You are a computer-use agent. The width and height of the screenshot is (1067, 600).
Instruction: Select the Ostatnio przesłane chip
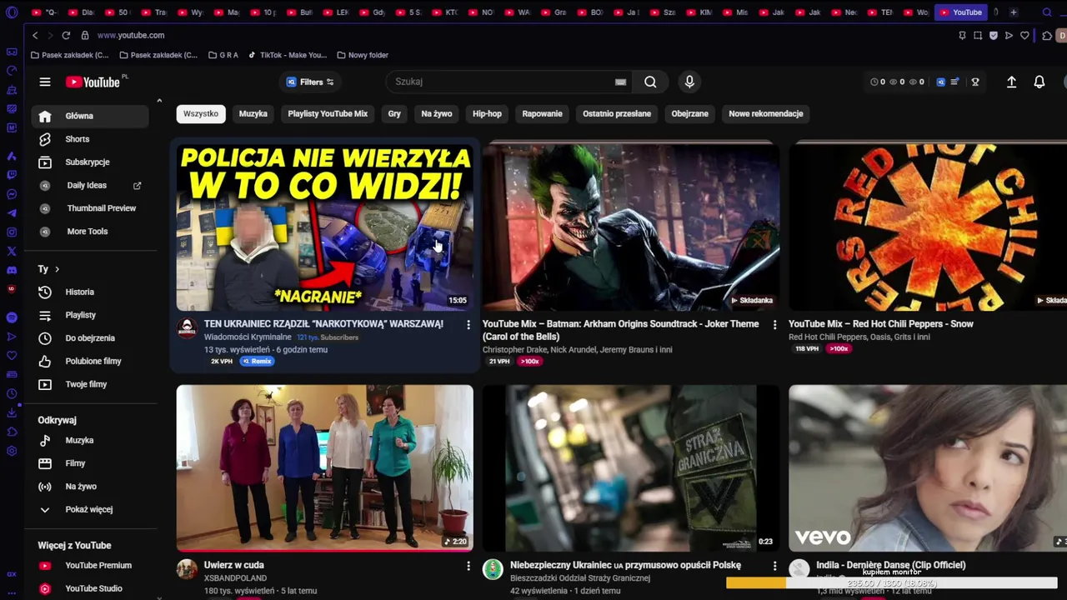[x=617, y=113]
